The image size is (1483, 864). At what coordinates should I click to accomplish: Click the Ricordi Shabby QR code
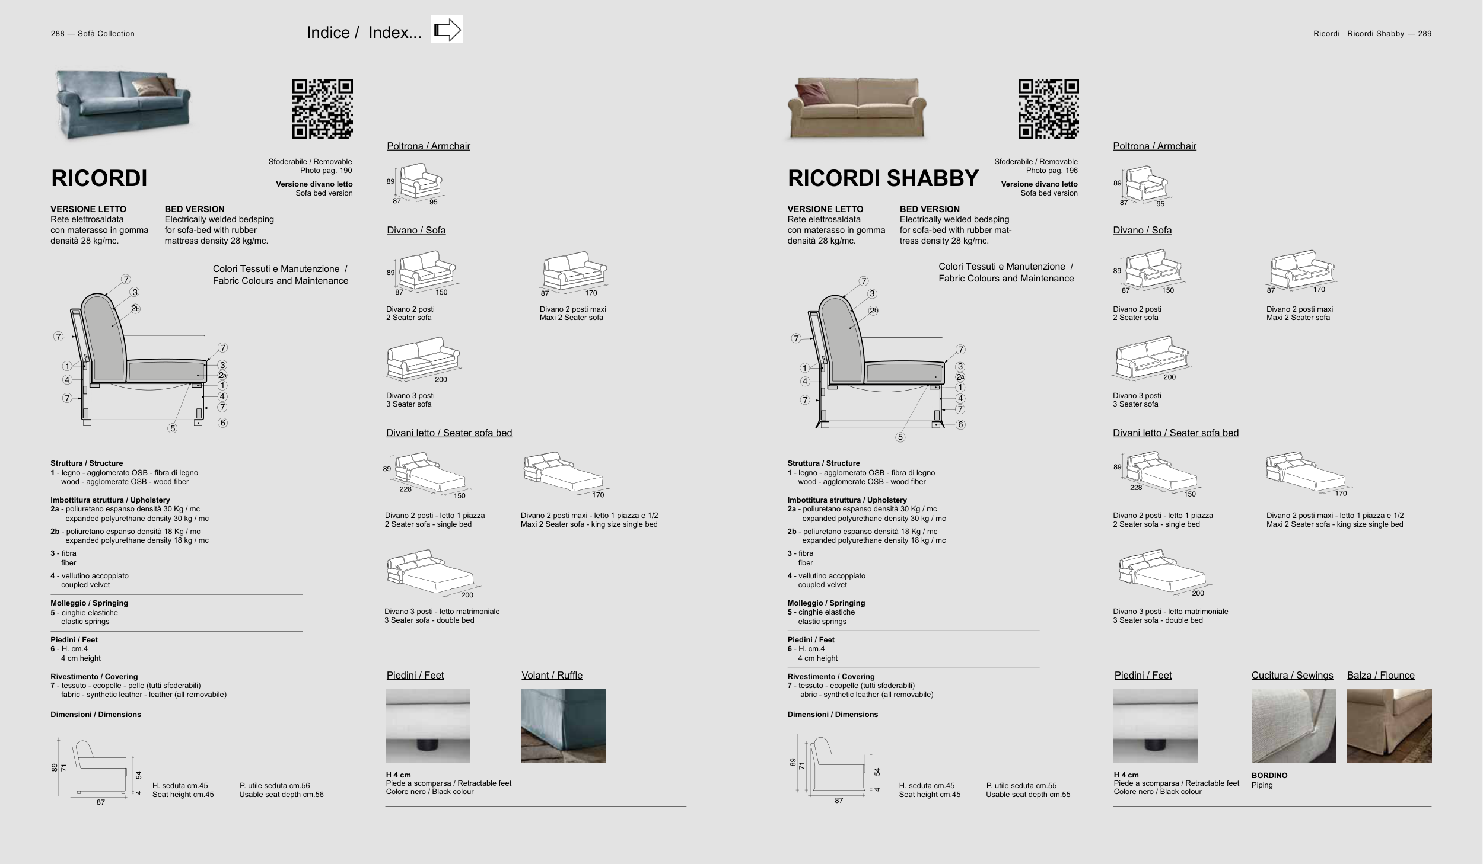[1048, 108]
